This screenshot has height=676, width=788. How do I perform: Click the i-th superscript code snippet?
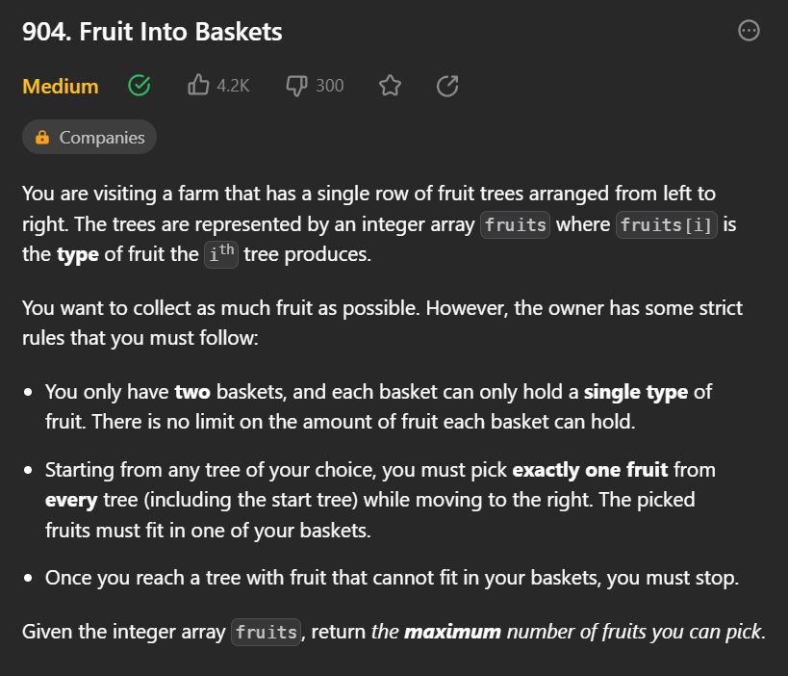click(x=221, y=254)
